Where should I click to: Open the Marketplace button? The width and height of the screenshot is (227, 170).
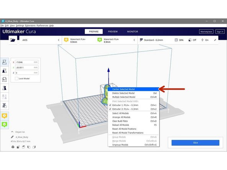206,32
